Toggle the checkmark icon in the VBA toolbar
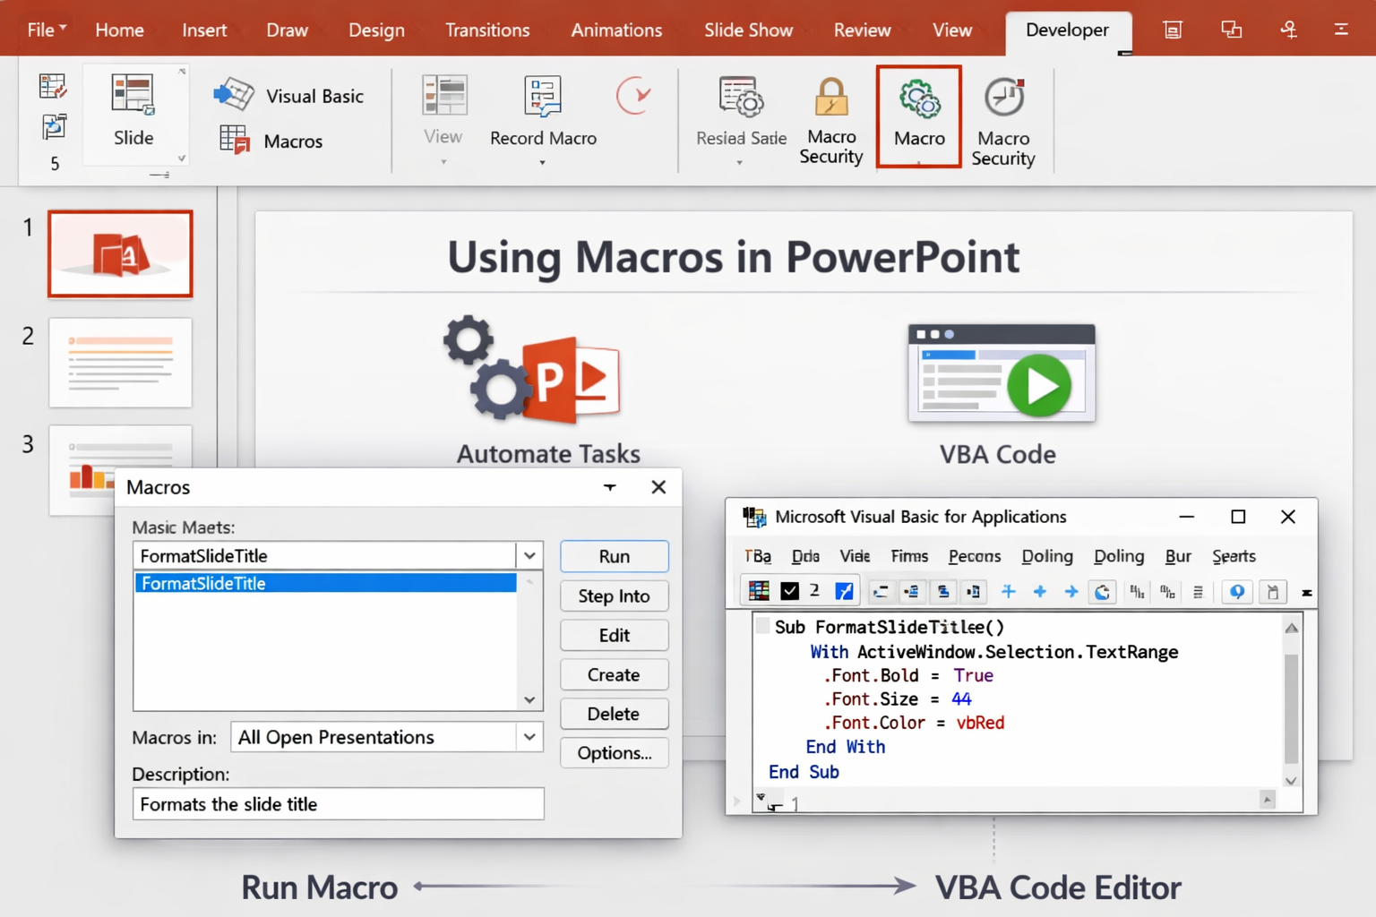The image size is (1376, 917). tap(789, 590)
